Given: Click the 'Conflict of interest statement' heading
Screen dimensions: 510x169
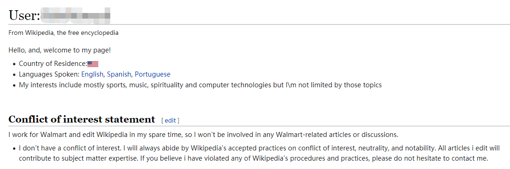Looking at the screenshot, I should click(81, 119).
